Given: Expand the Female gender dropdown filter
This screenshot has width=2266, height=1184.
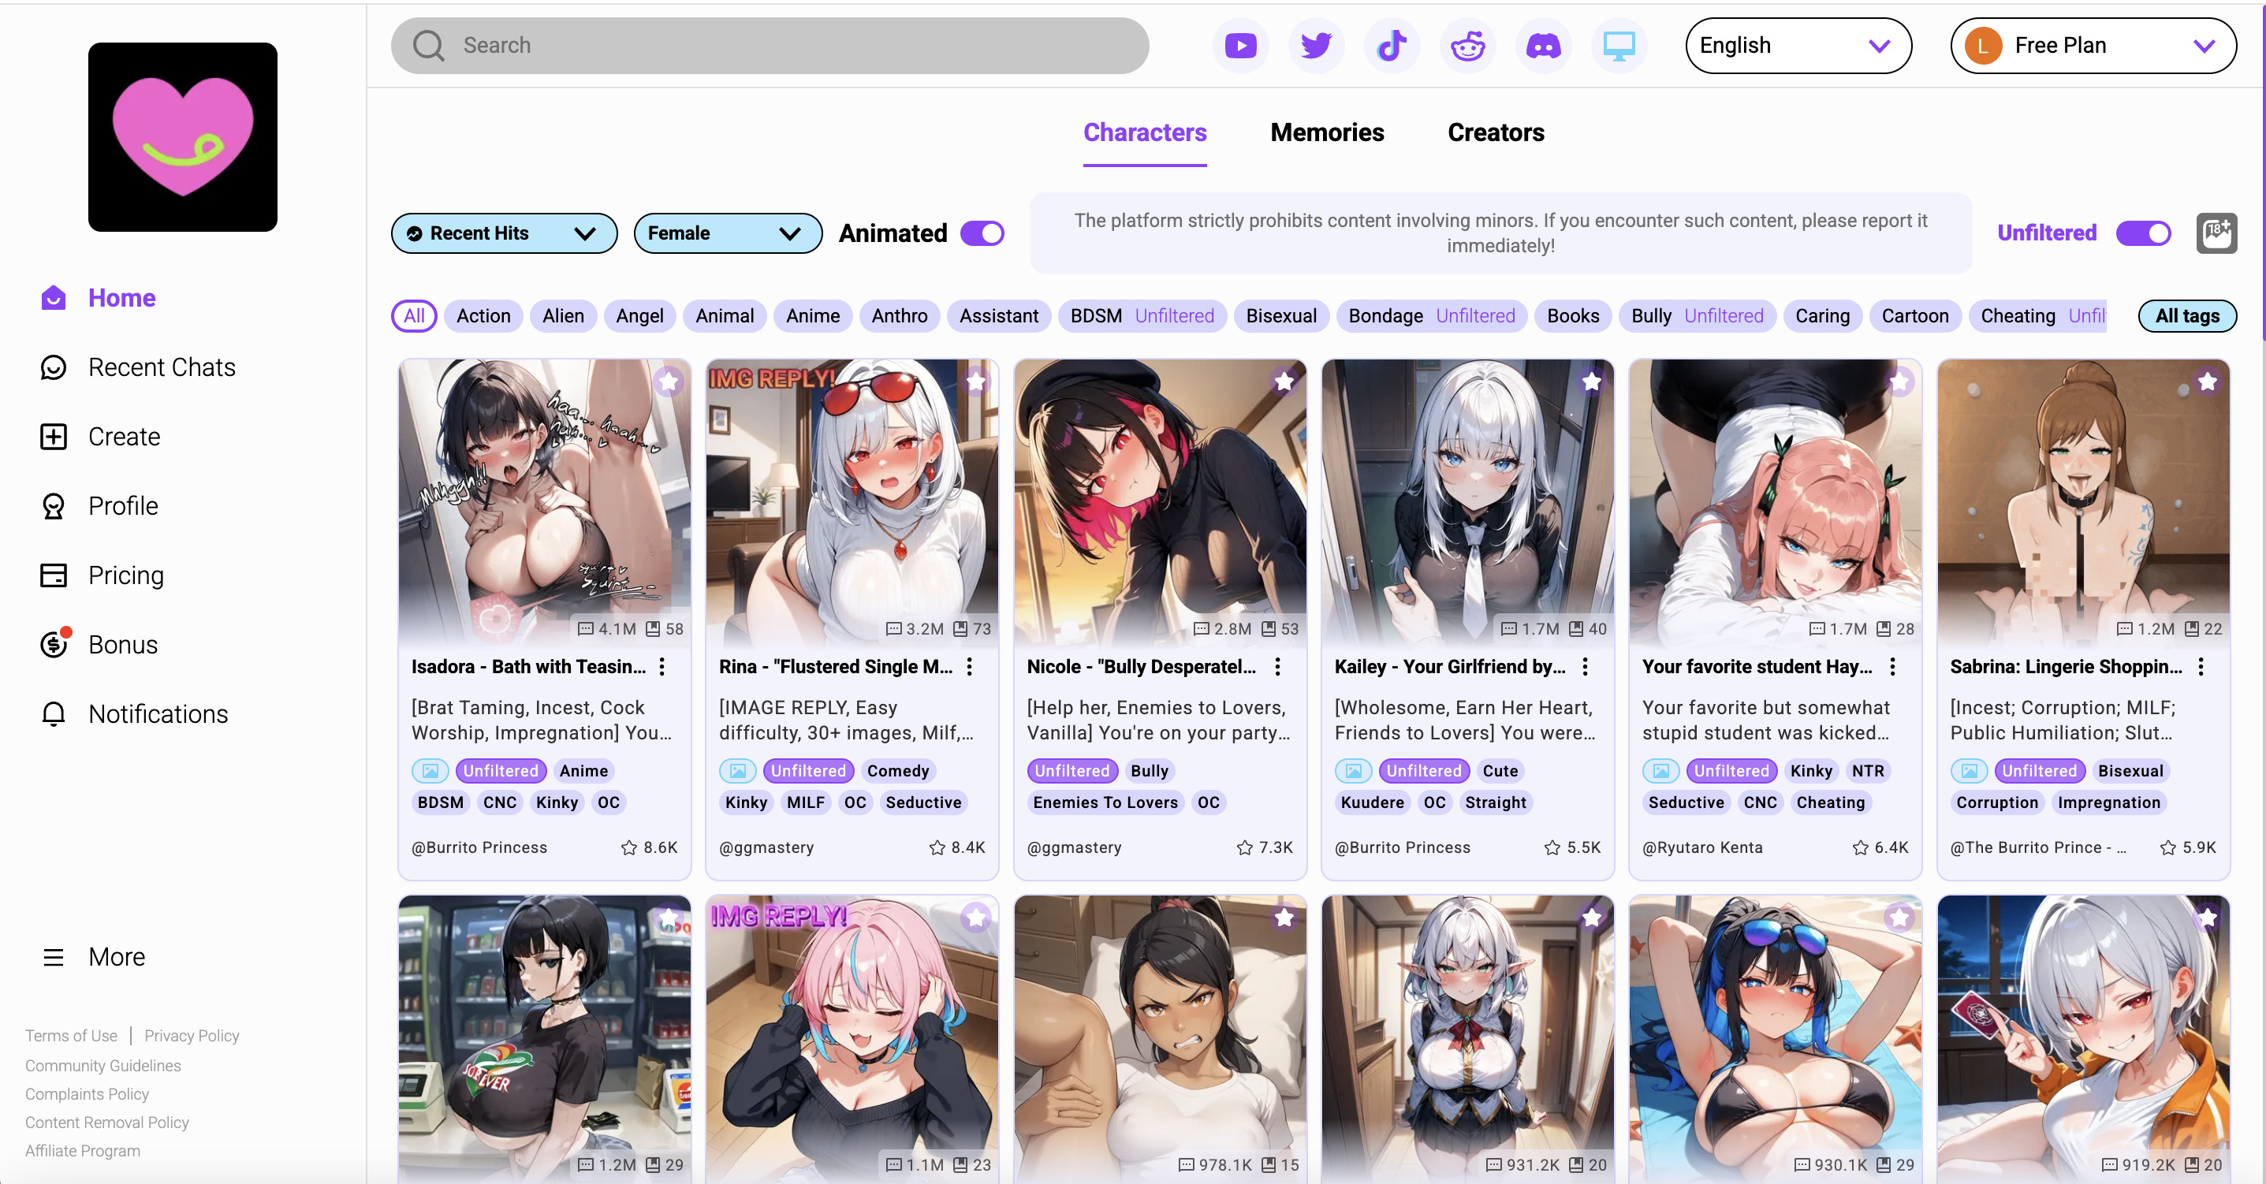Looking at the screenshot, I should 724,233.
